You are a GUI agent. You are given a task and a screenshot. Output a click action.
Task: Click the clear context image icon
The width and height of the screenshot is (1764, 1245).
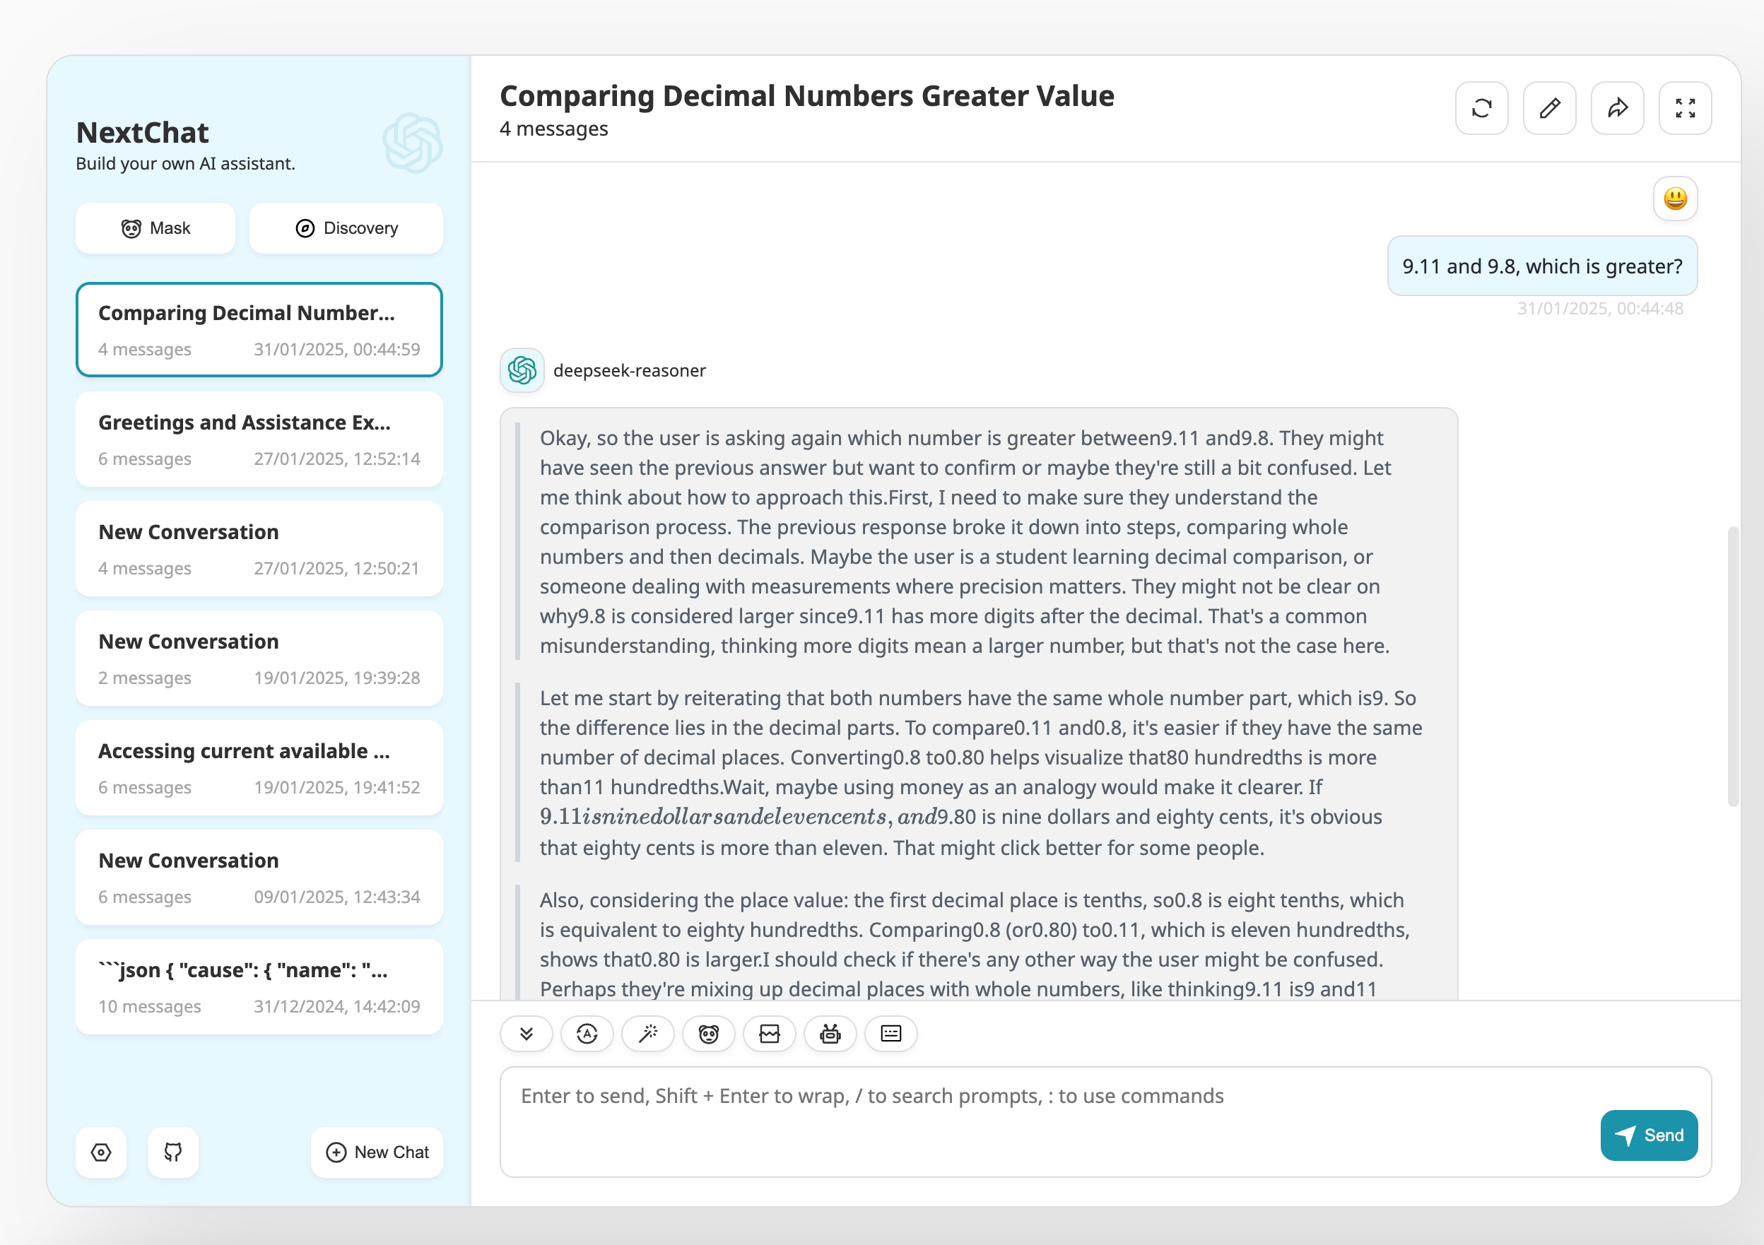tap(769, 1034)
